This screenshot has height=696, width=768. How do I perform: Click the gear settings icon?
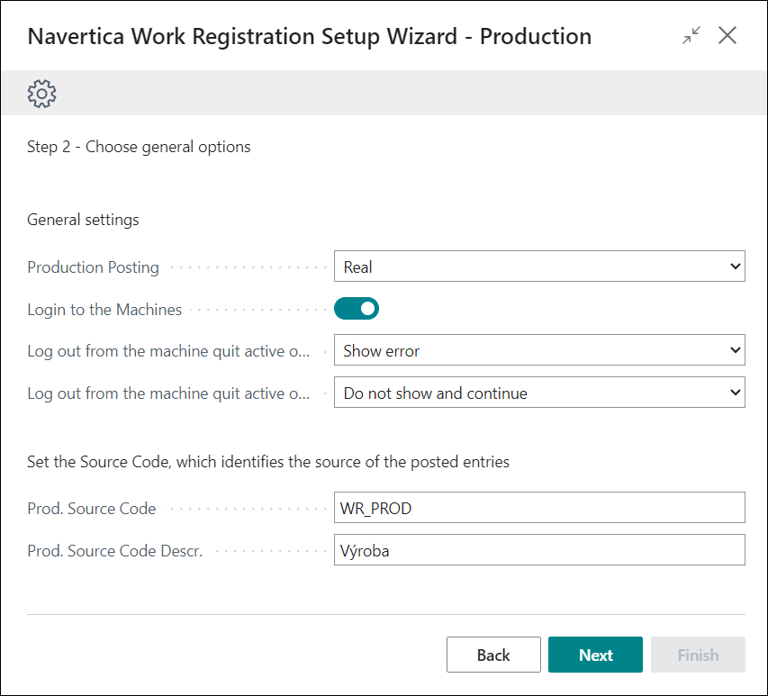(41, 94)
